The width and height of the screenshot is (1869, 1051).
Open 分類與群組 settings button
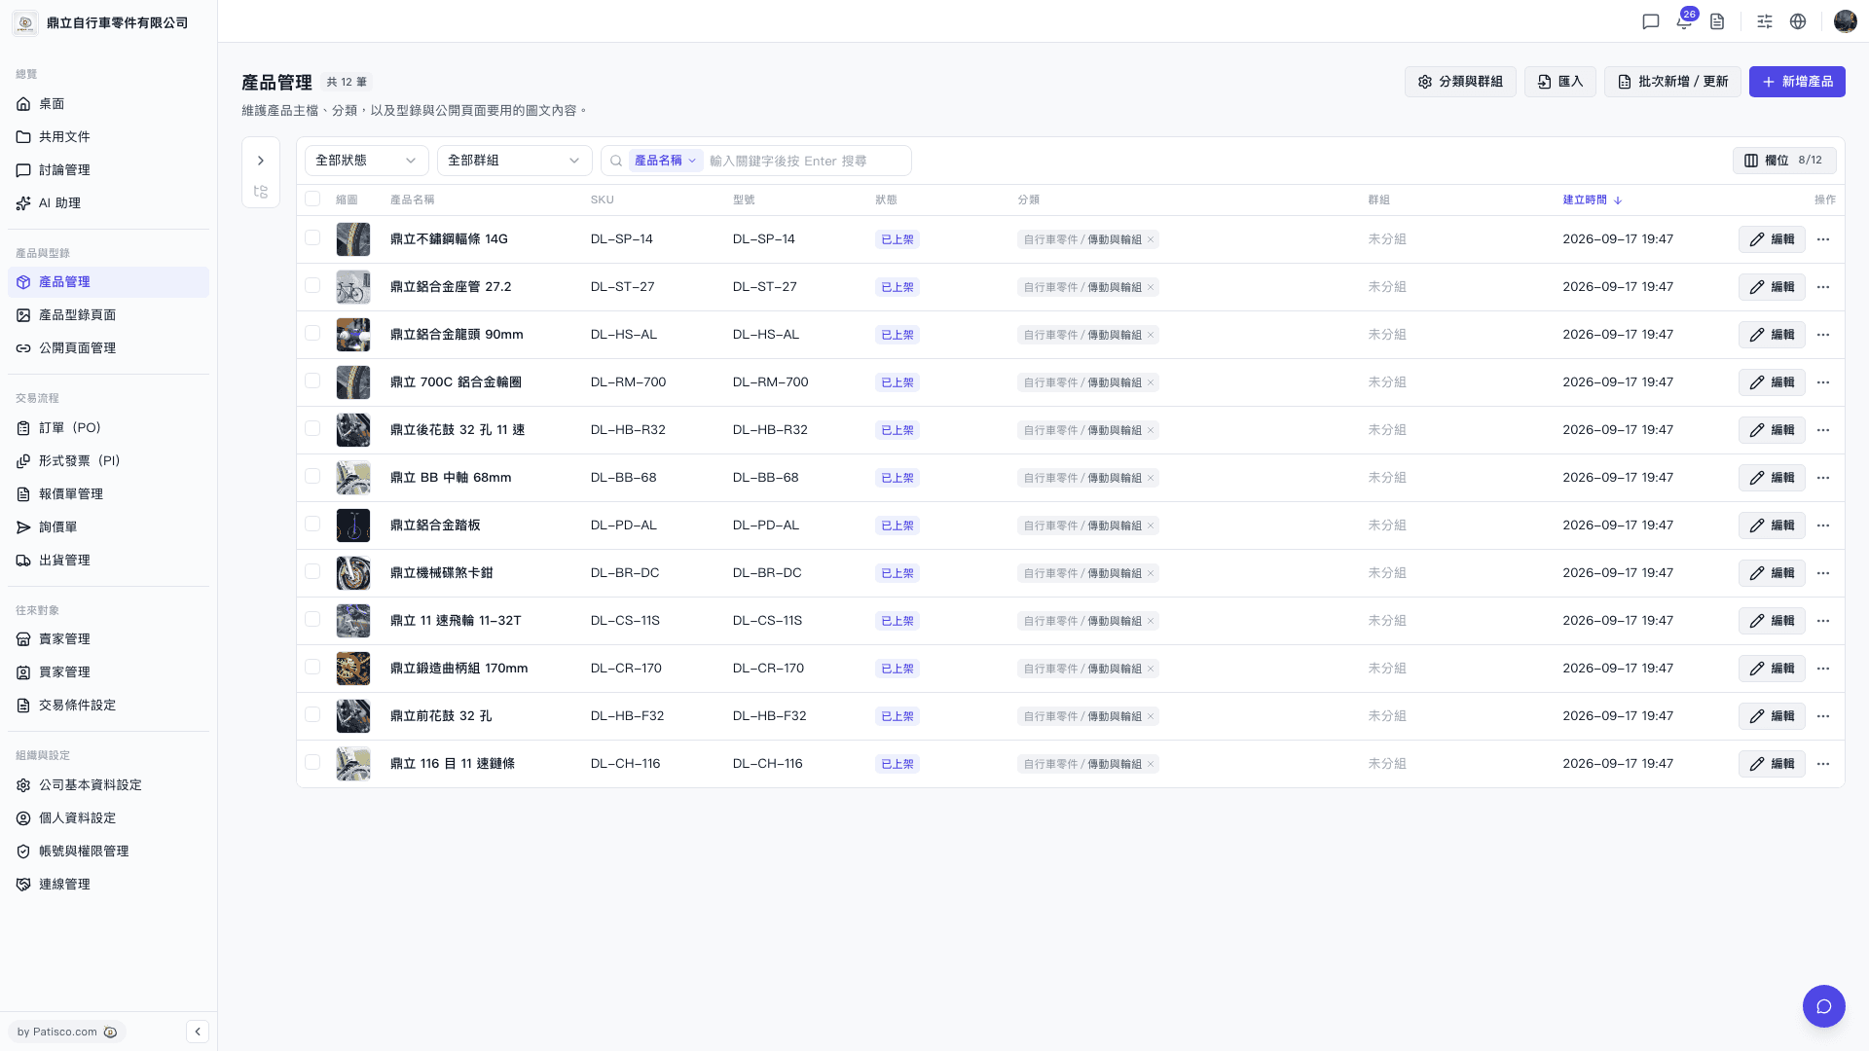[1460, 82]
